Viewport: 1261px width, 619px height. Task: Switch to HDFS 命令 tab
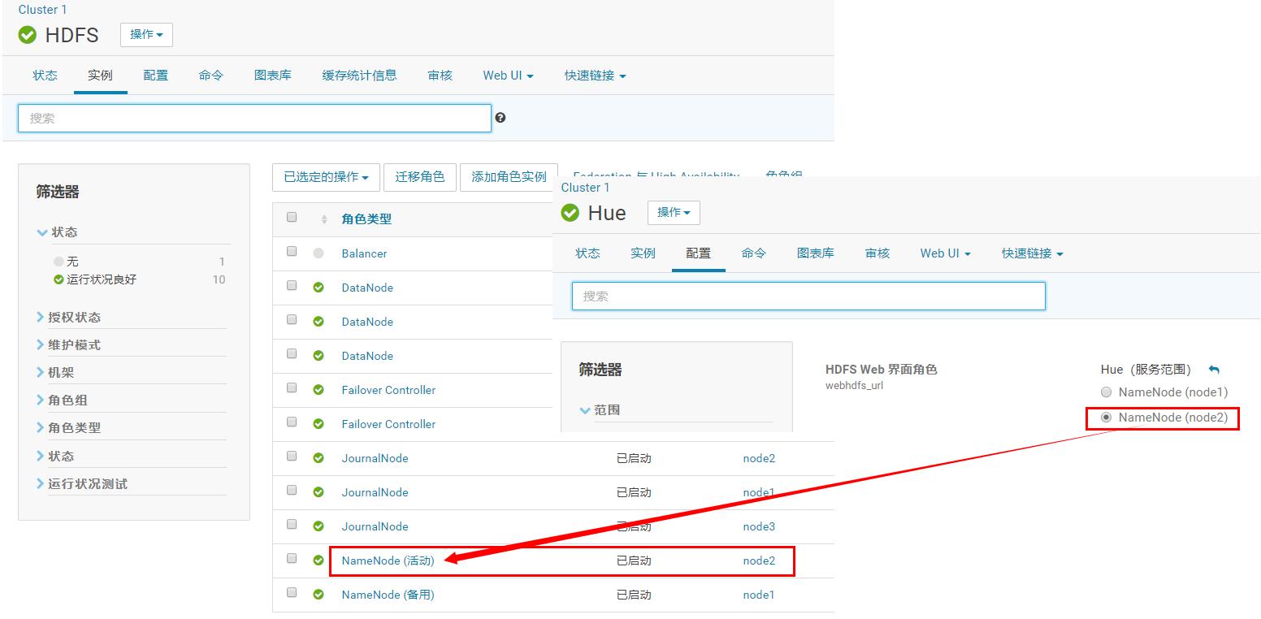tap(211, 76)
